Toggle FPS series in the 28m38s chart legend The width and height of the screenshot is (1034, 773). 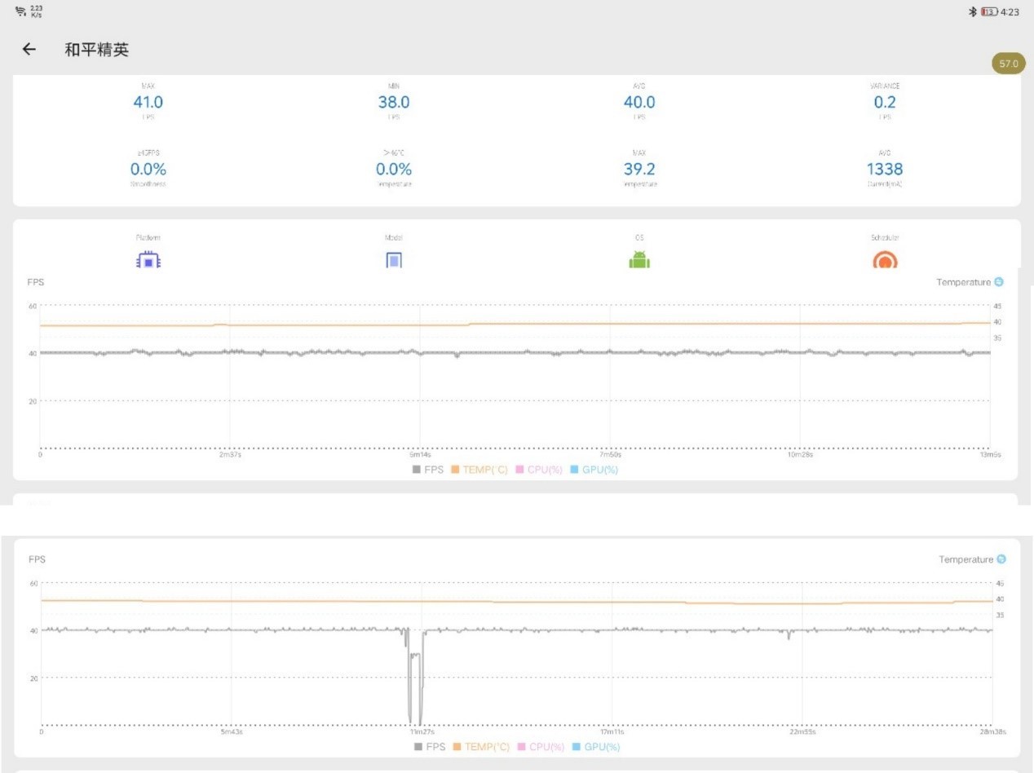(x=430, y=747)
